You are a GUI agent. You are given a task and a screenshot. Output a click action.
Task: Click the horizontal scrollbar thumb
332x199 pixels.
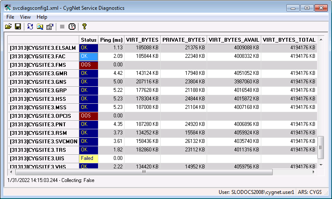(144, 172)
